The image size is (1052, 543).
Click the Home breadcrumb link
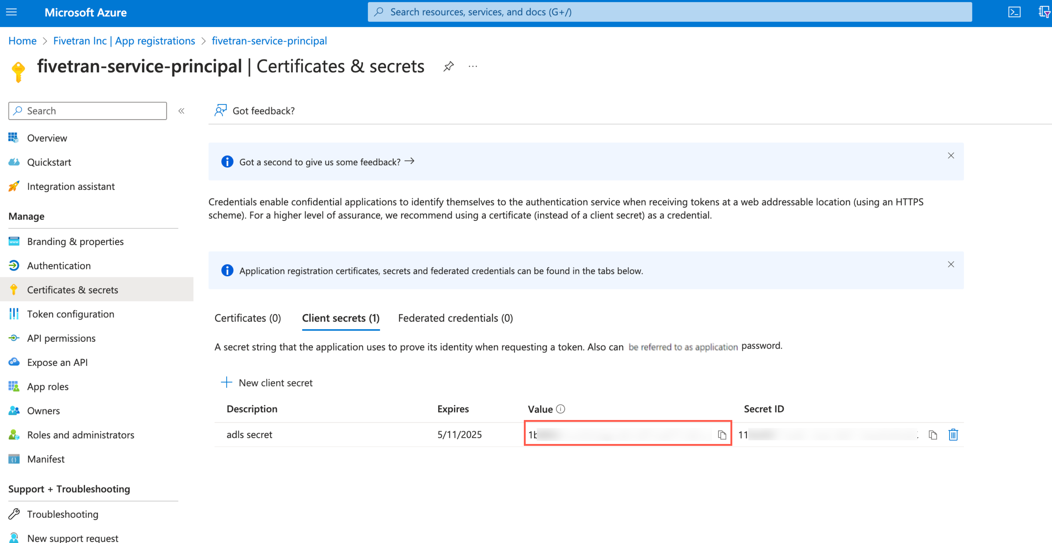tap(22, 41)
